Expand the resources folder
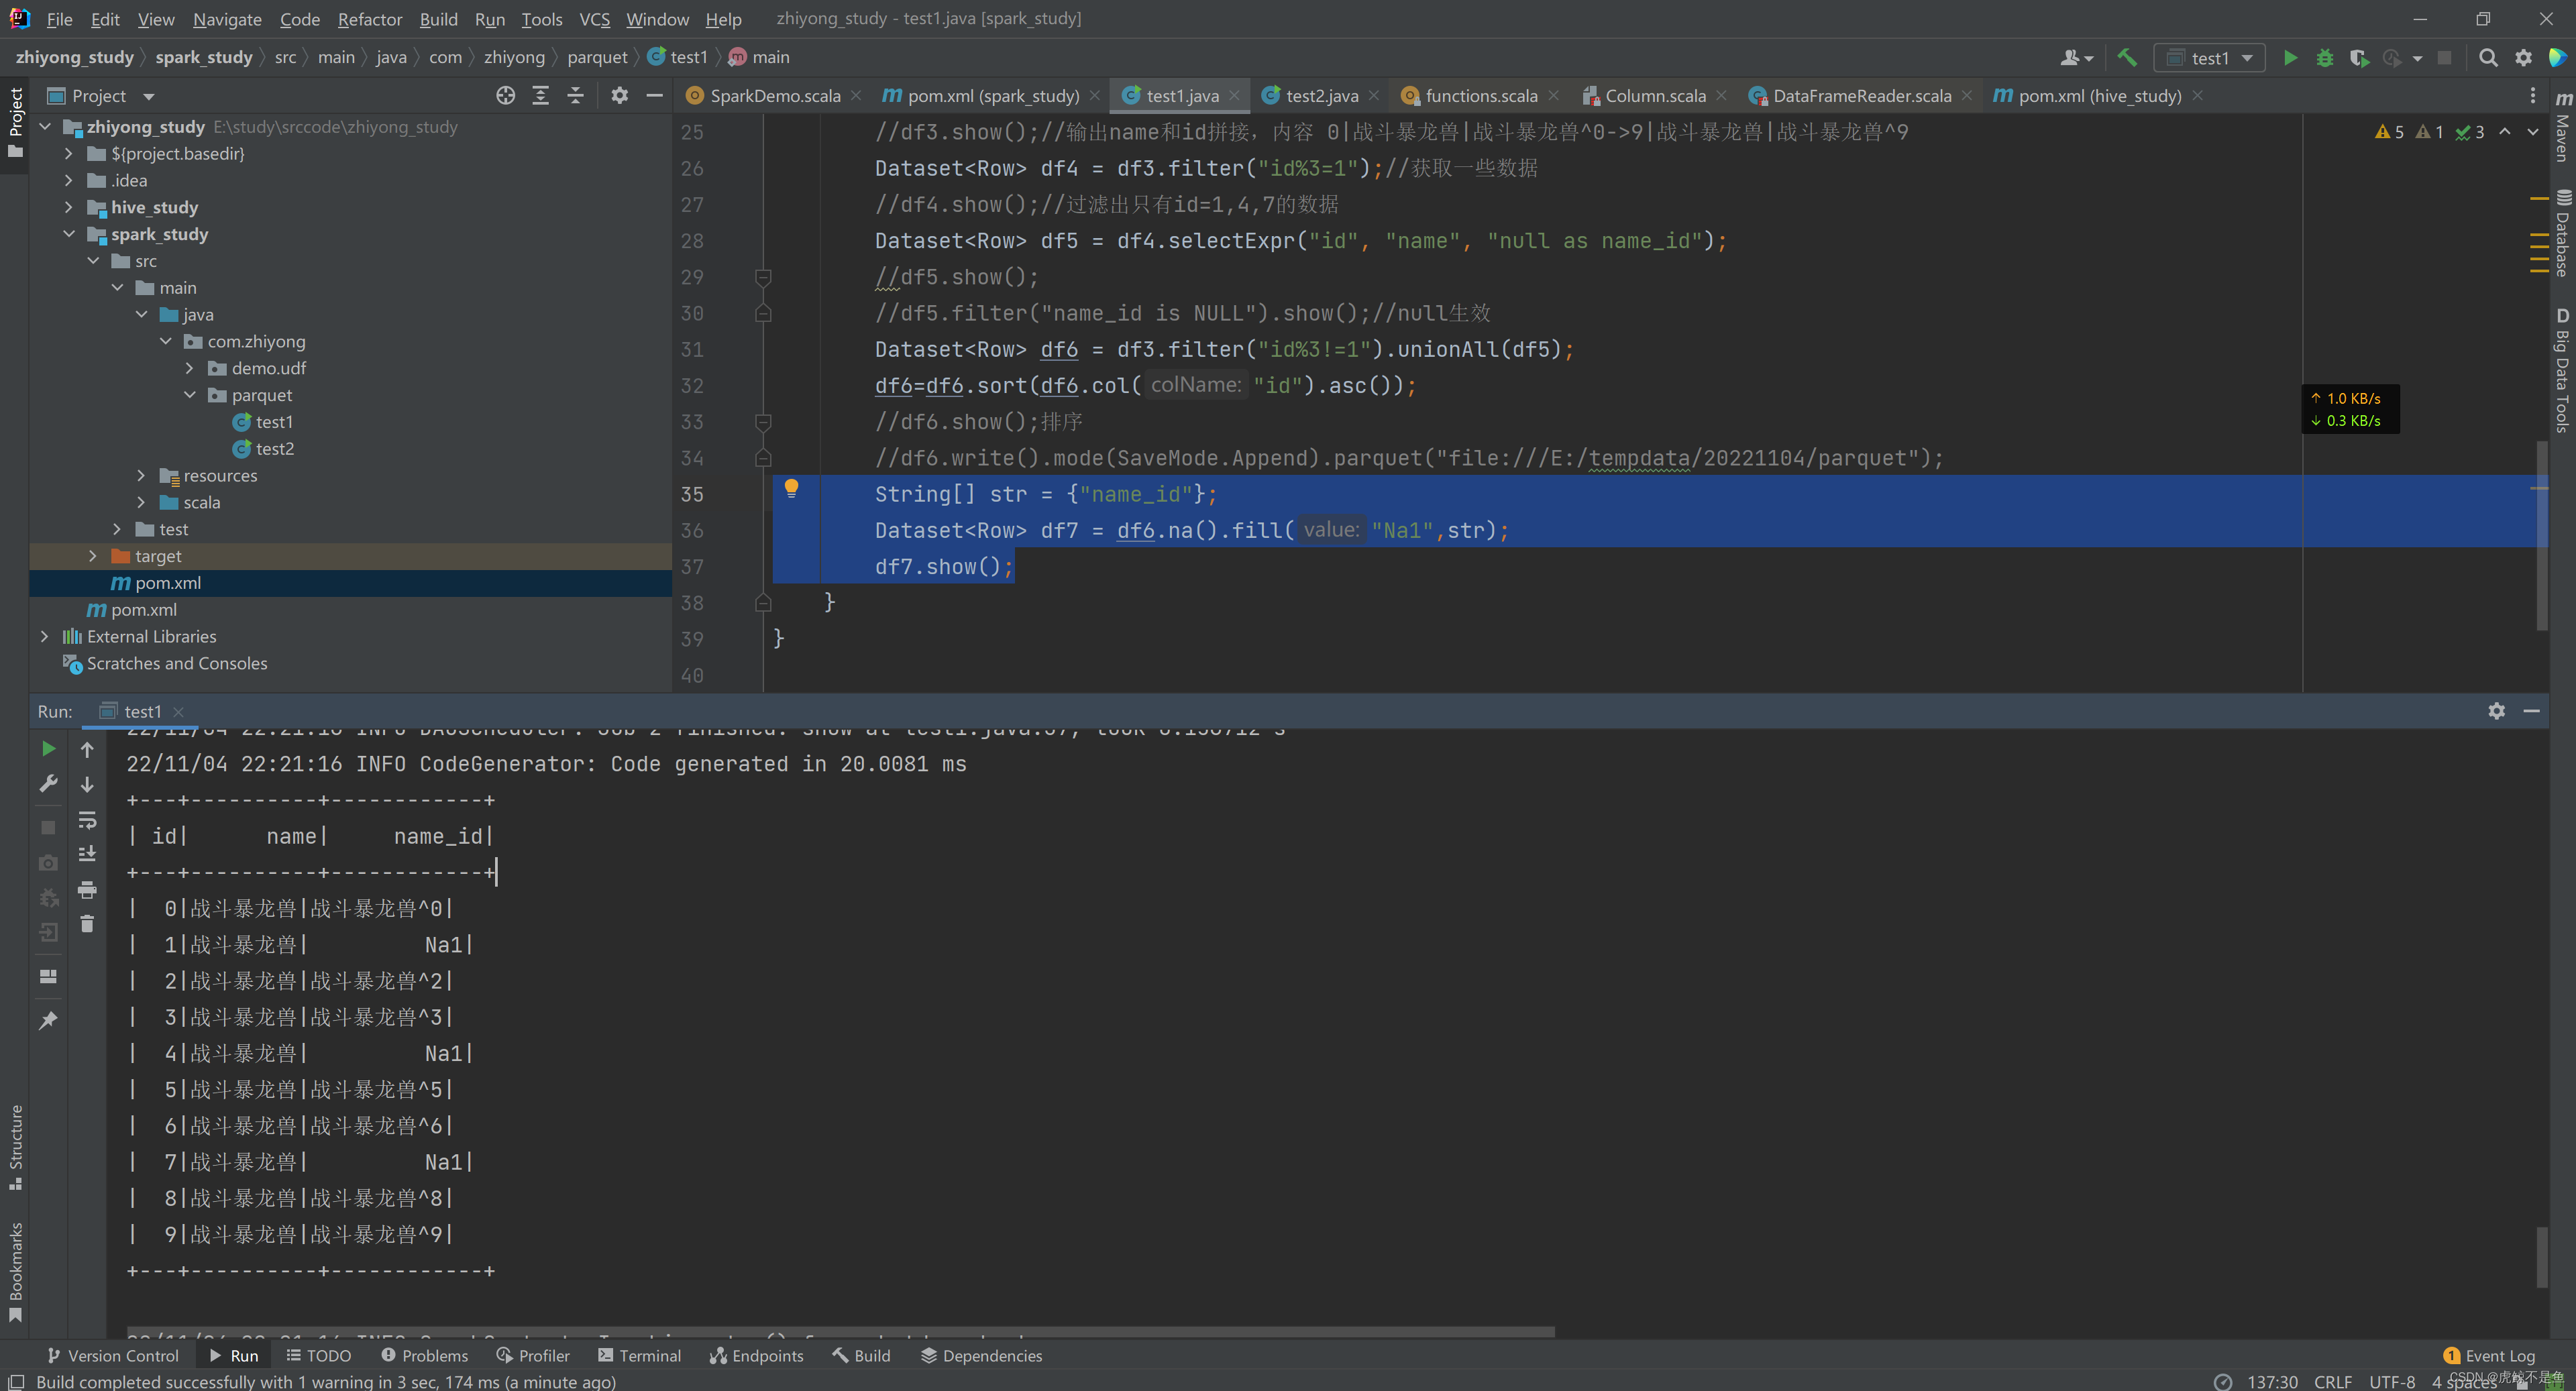 [x=141, y=475]
